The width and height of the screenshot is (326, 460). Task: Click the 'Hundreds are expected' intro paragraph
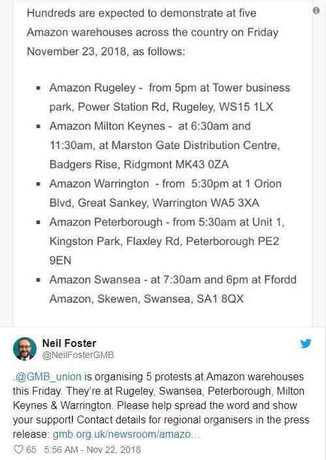click(153, 32)
